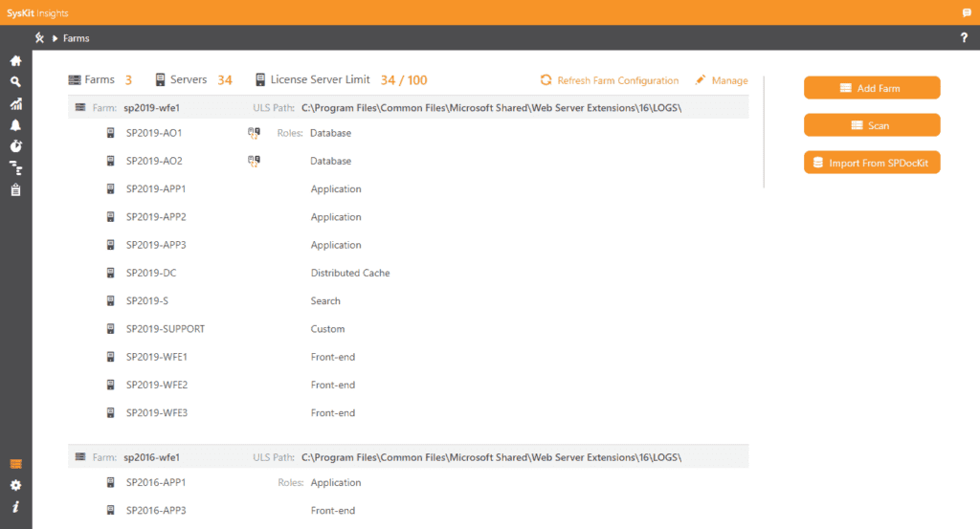Screen dimensions: 980x529
Task: Click ULS Path of sp2016-wfe1 farm
Action: pos(491,457)
